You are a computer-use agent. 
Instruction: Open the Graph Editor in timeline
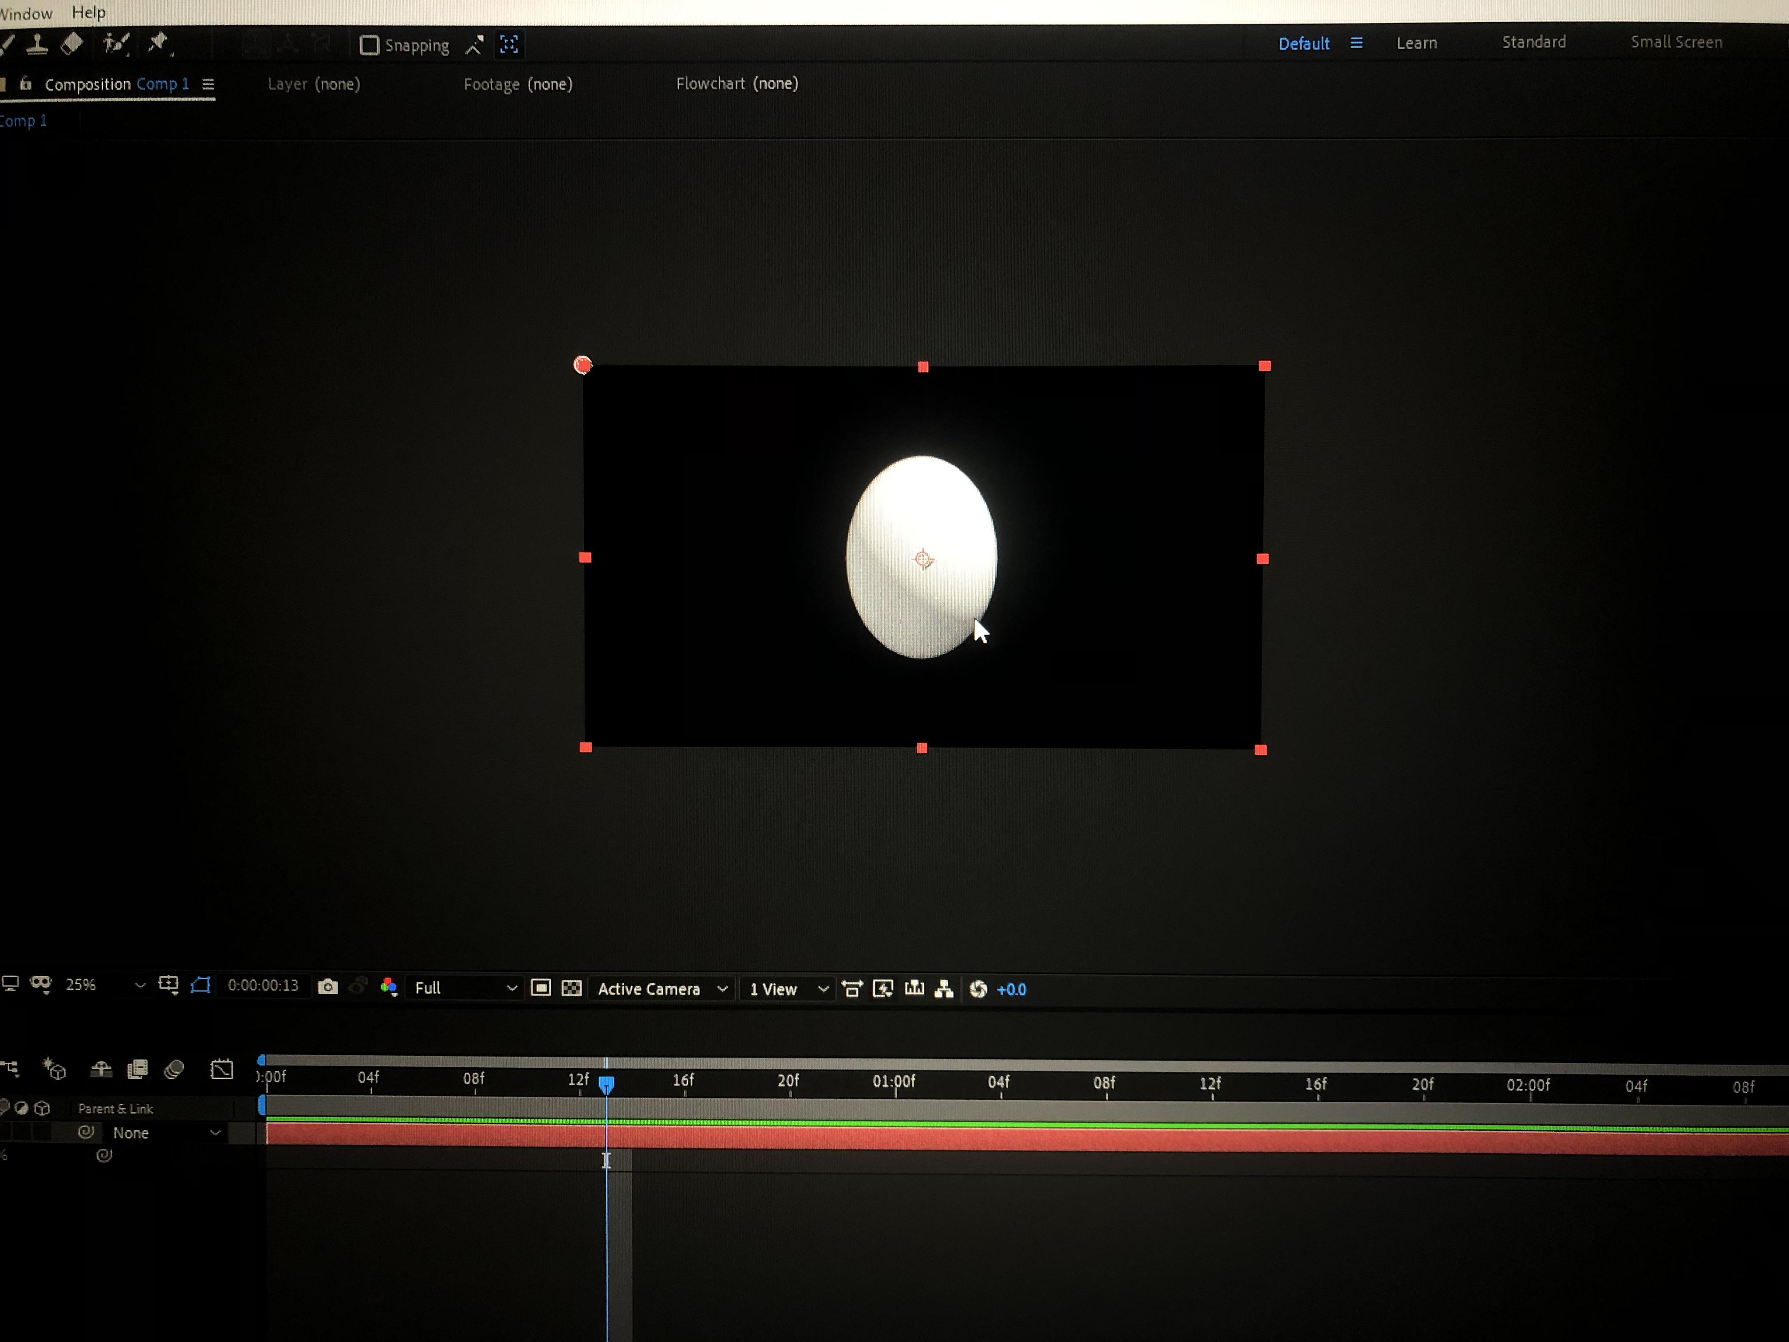pos(221,1070)
